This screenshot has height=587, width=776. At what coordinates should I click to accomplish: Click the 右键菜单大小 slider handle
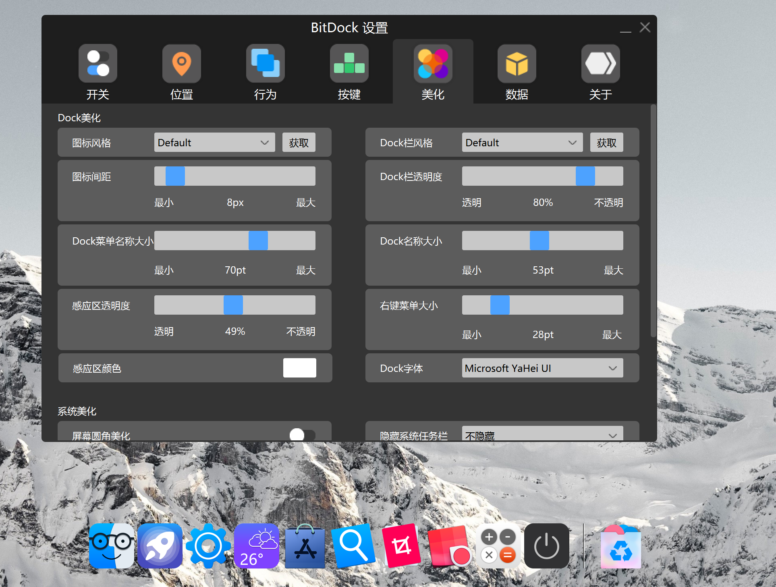click(500, 305)
